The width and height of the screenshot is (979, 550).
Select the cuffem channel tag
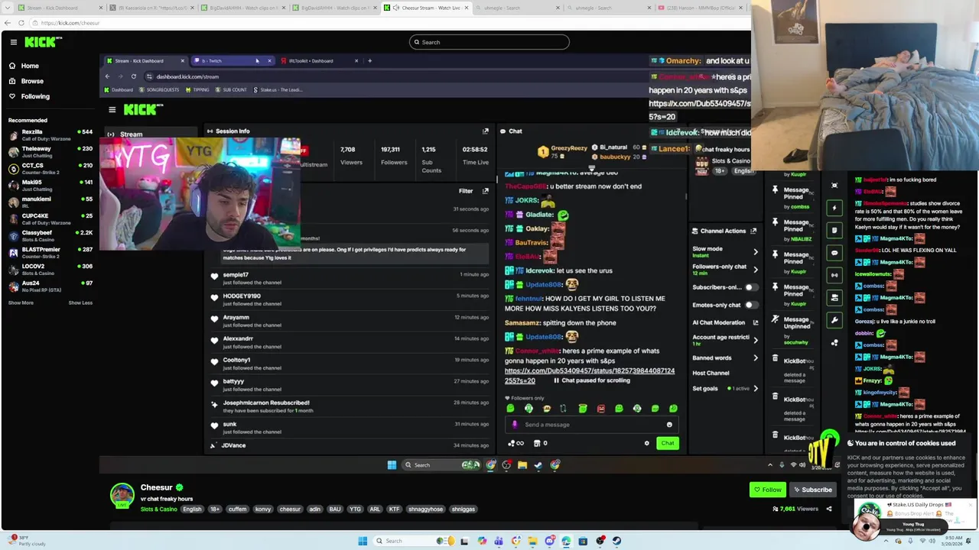point(237,510)
